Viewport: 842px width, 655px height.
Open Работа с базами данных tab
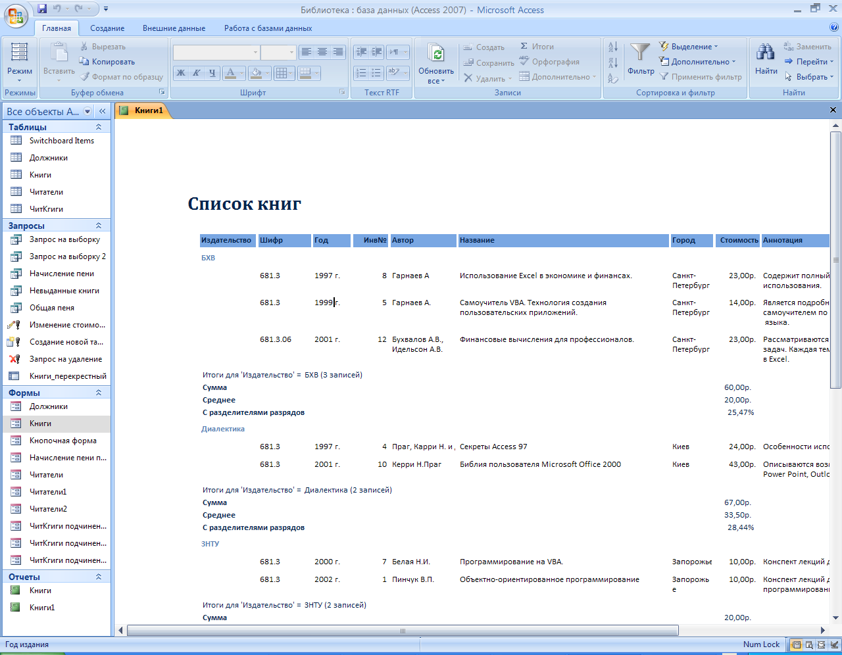[x=268, y=28]
